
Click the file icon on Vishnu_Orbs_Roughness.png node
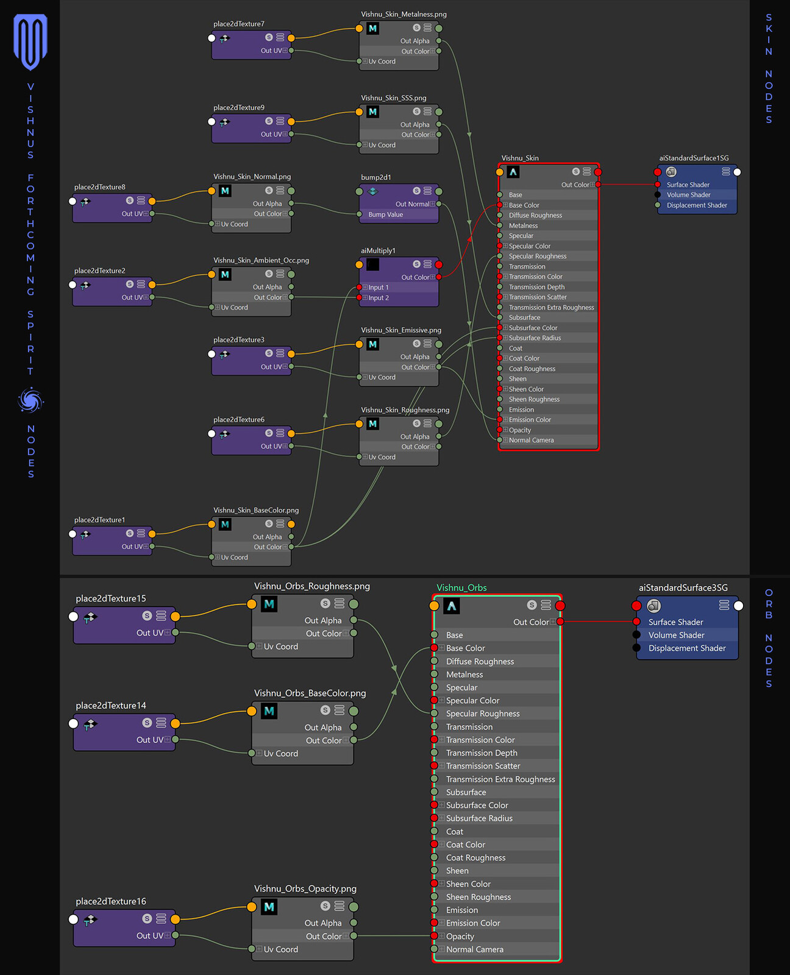point(269,604)
